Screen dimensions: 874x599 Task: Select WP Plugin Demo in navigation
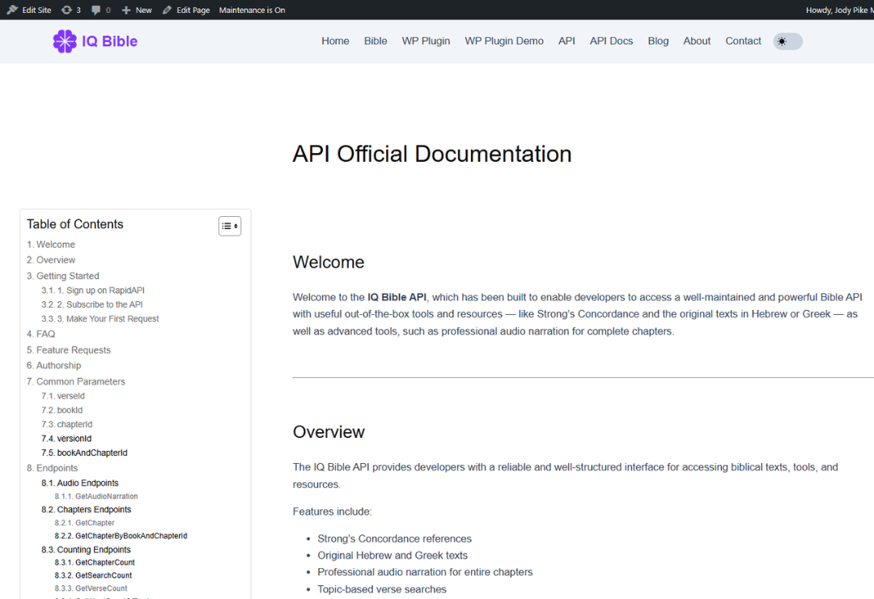coord(504,41)
